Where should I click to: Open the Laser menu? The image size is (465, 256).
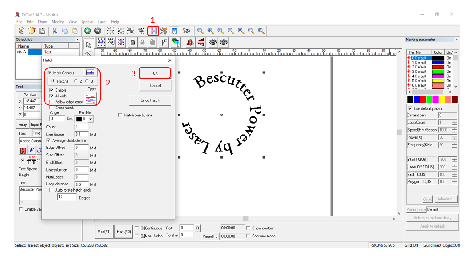102,22
